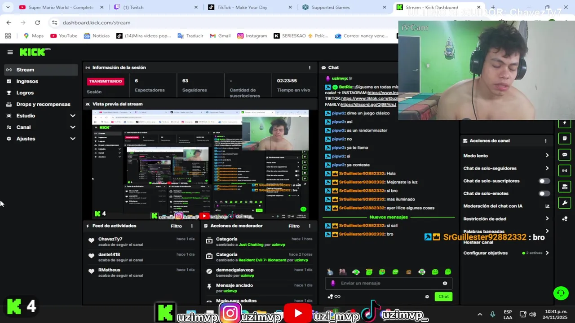Expand the Ajustes sidebar section
The height and width of the screenshot is (323, 575).
coord(73,139)
